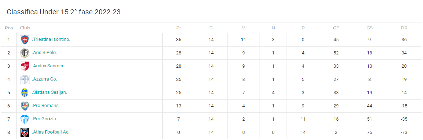Click the Pt column header
Screen dimensions: 423x140
point(179,28)
